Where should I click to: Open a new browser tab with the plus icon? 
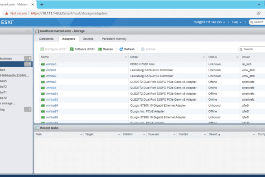[42, 5]
